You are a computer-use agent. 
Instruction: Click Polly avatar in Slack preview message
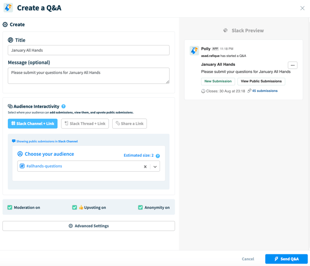click(194, 51)
